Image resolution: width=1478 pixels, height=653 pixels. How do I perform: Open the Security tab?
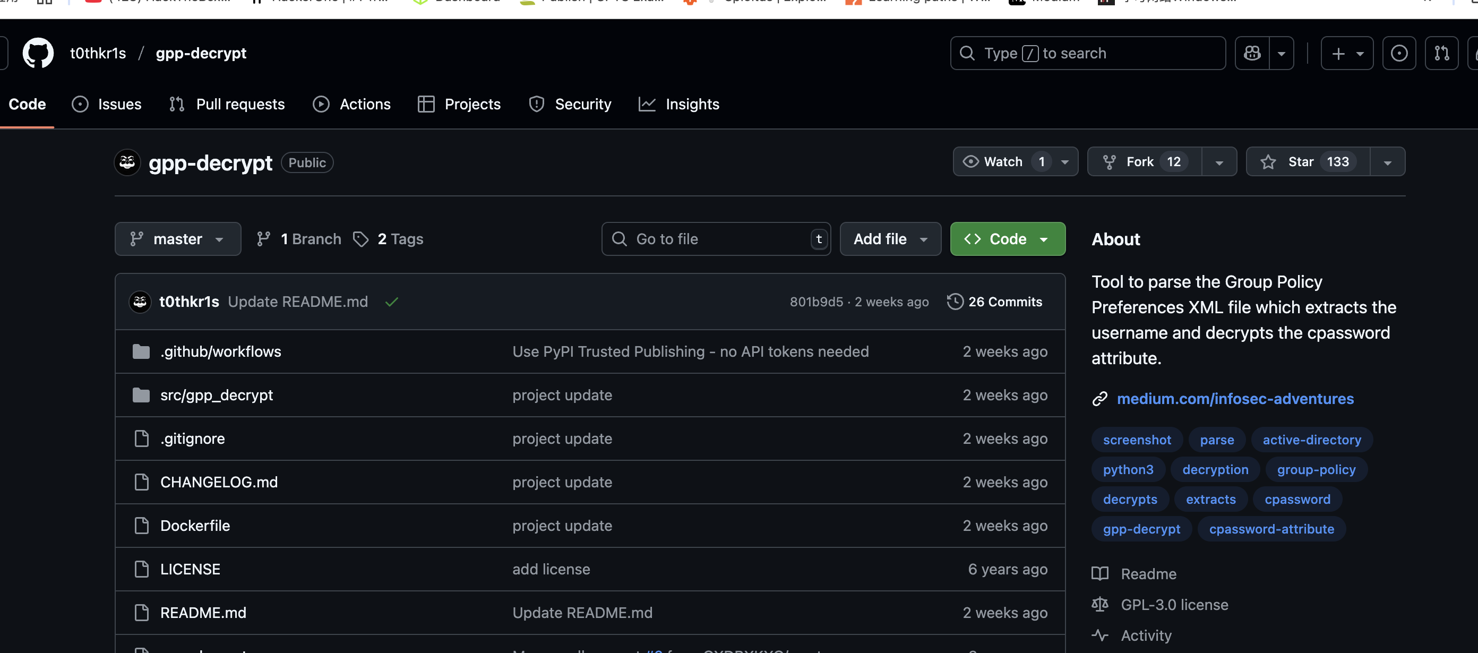(570, 105)
